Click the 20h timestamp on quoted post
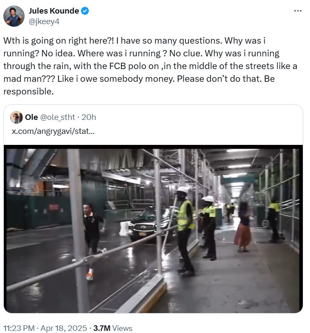 click(x=89, y=117)
